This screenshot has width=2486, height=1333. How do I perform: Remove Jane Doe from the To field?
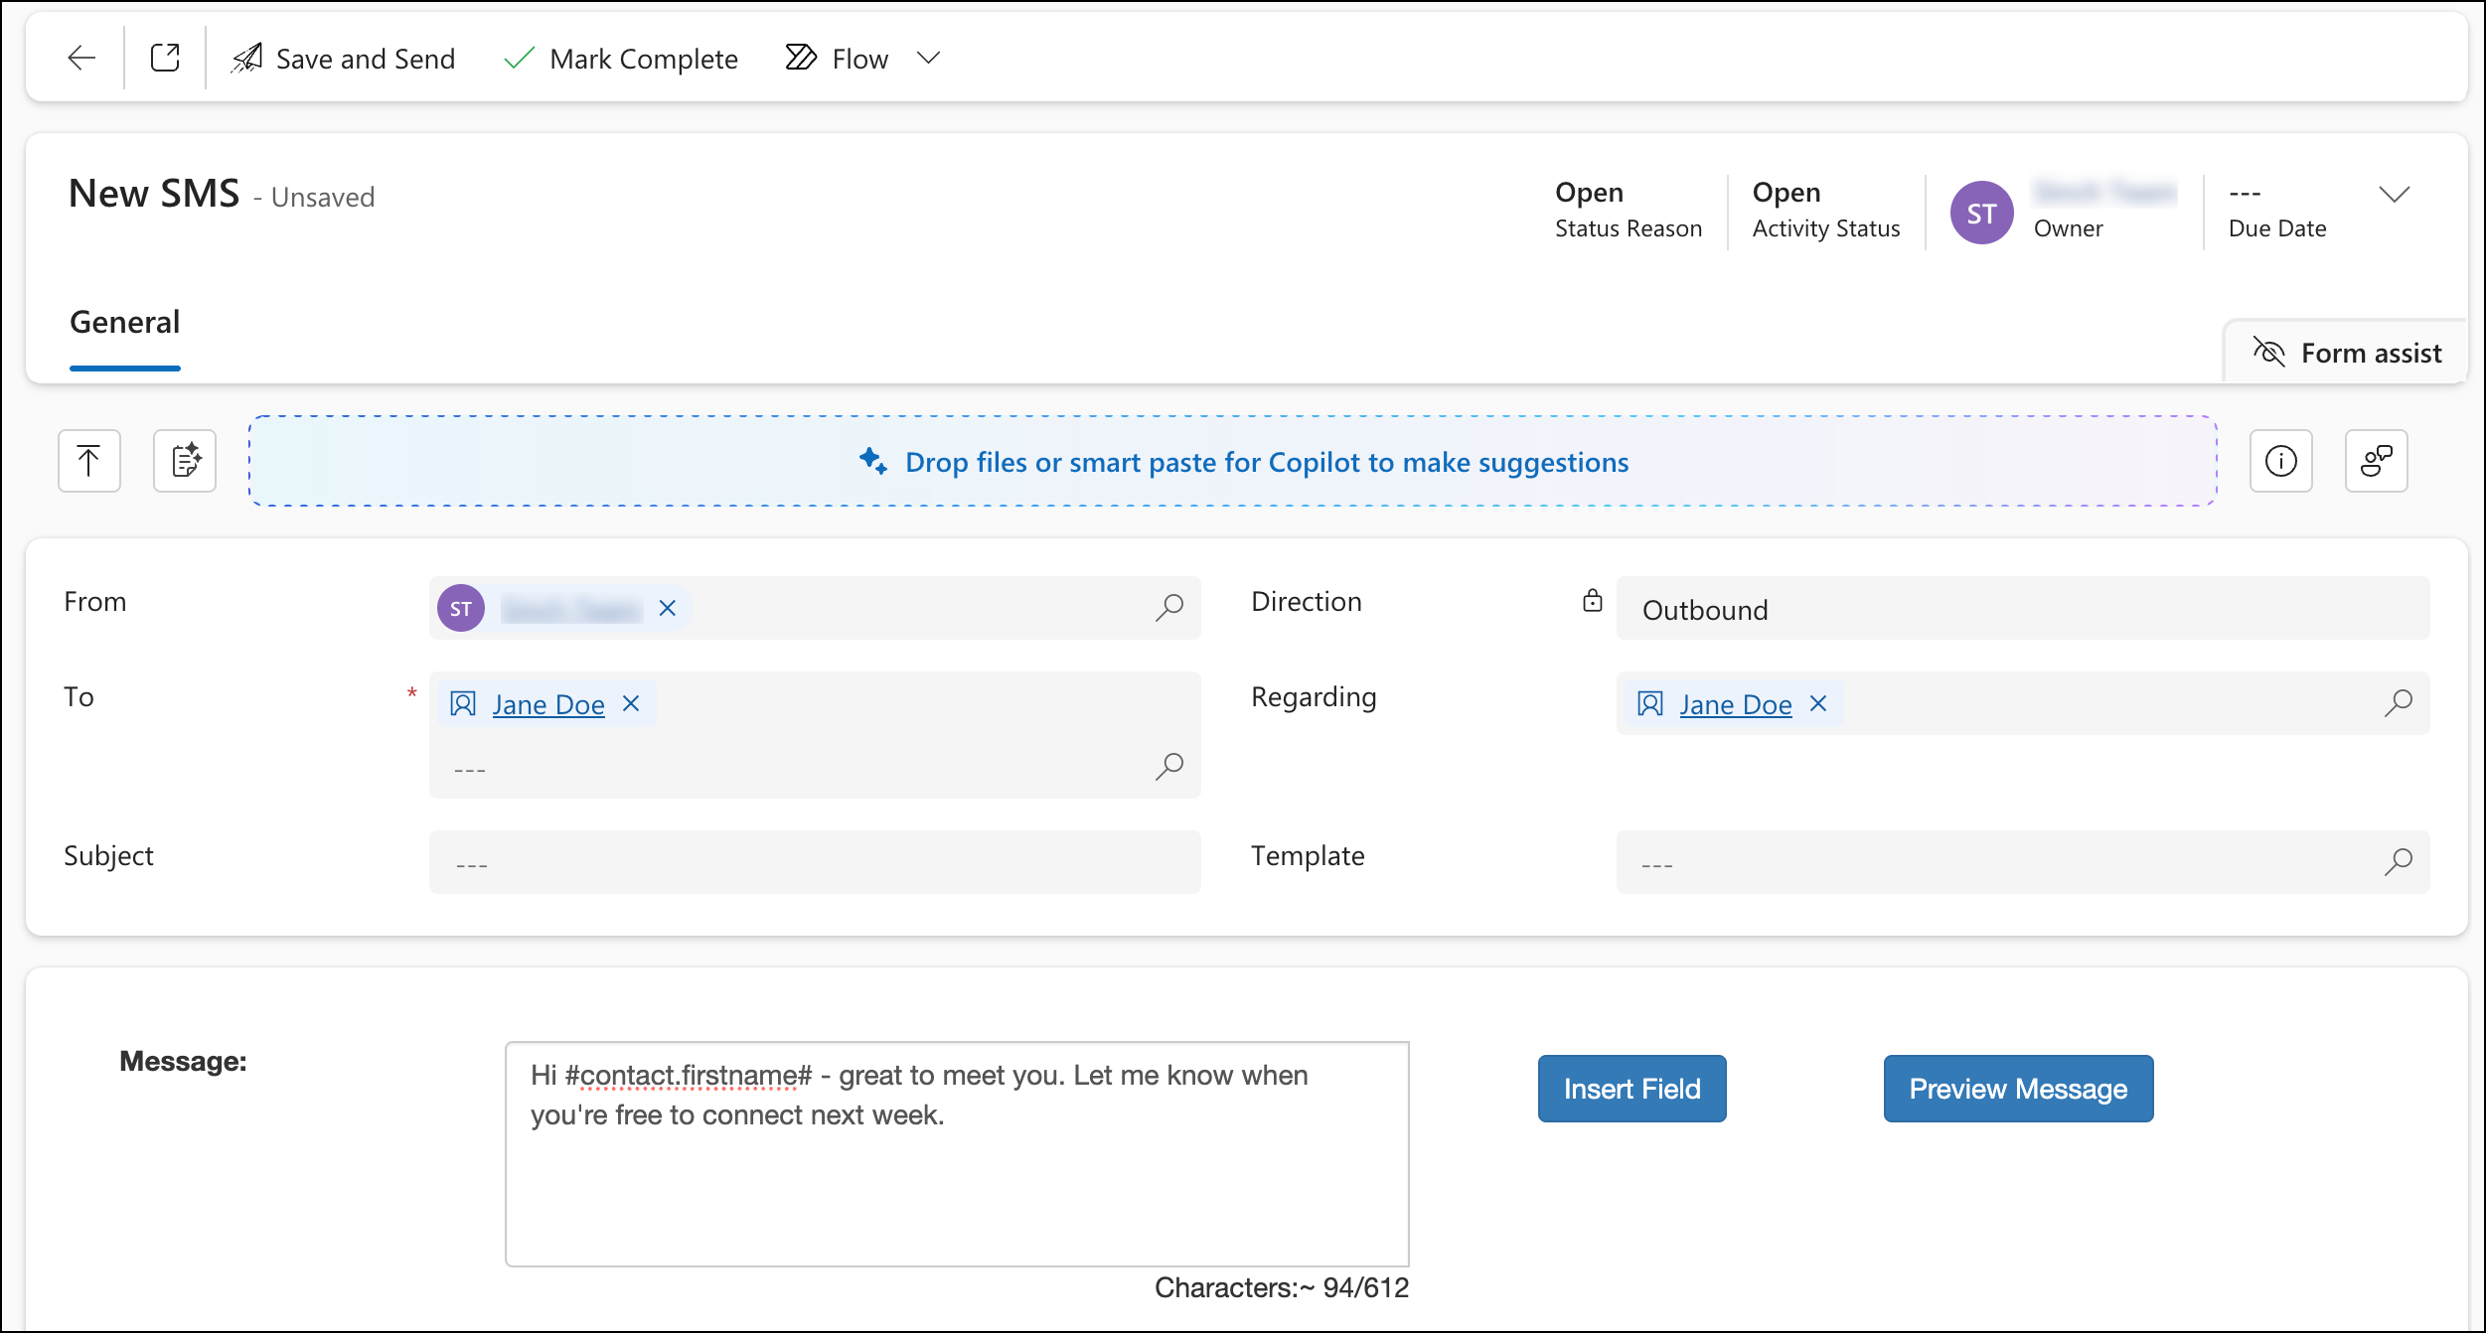631,703
